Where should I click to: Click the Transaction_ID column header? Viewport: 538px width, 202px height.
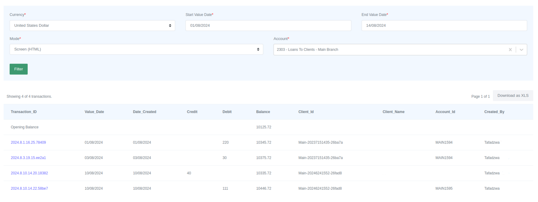coord(24,112)
